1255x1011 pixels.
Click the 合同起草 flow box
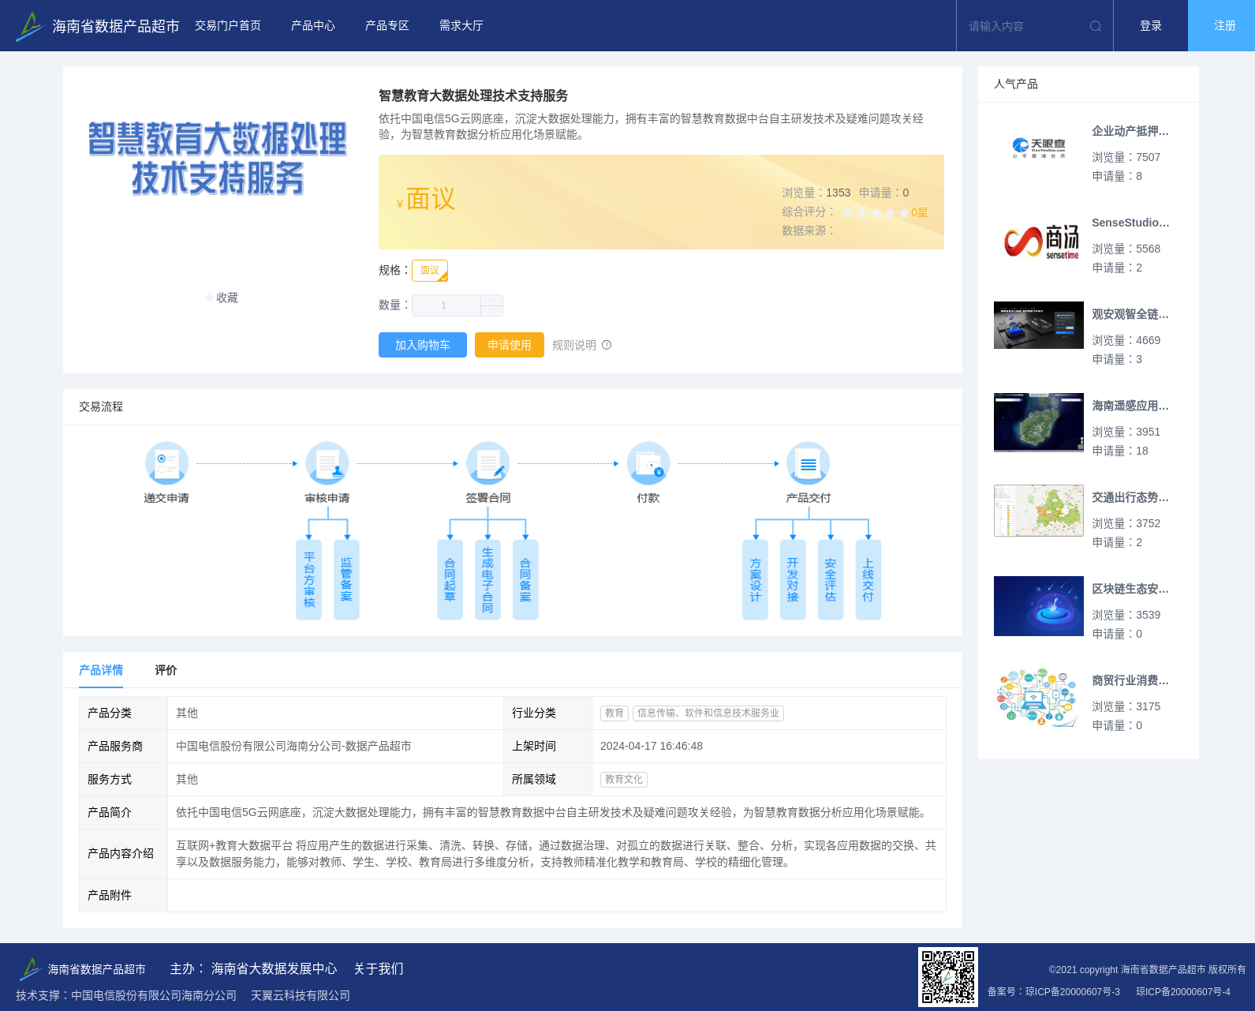coord(450,580)
